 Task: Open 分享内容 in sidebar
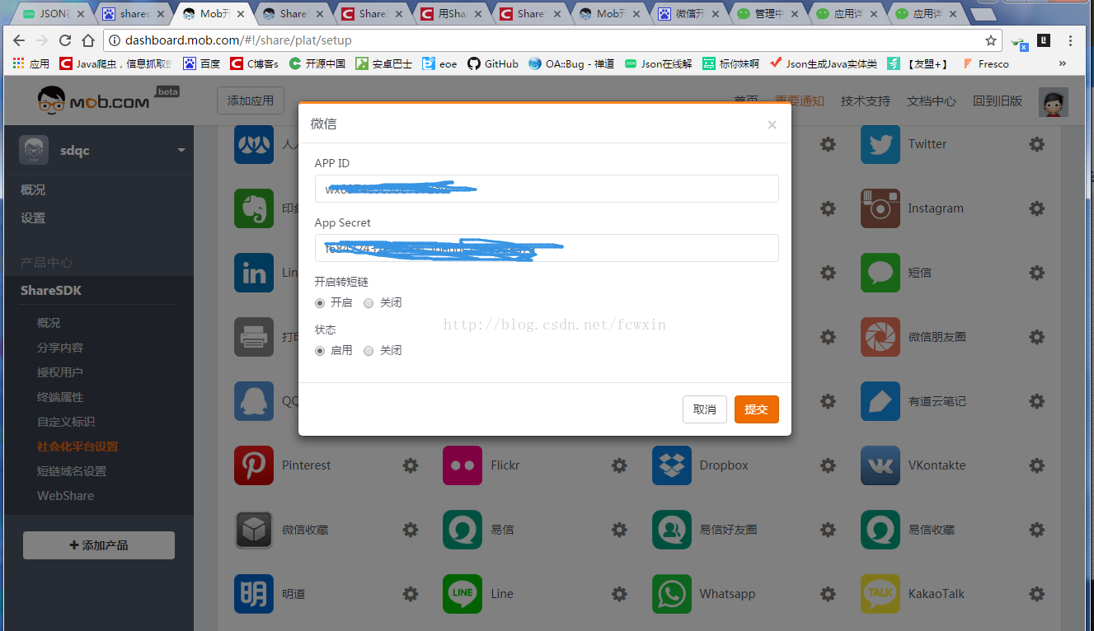point(60,348)
